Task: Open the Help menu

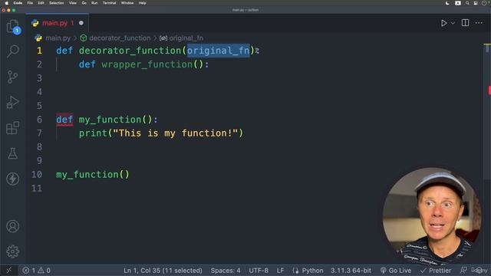Action: pyautogui.click(x=142, y=3)
